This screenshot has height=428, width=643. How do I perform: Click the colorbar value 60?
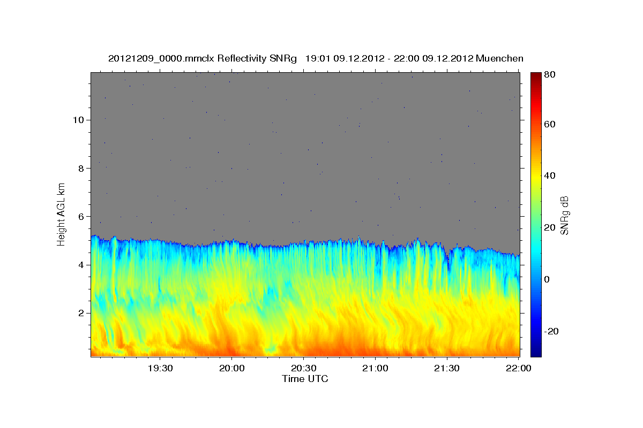550,124
